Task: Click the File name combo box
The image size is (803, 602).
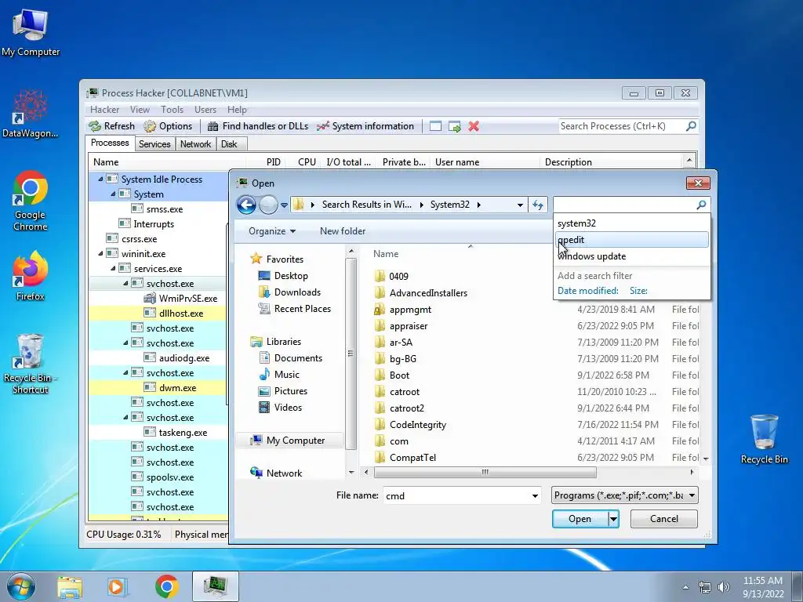Action: tap(461, 495)
